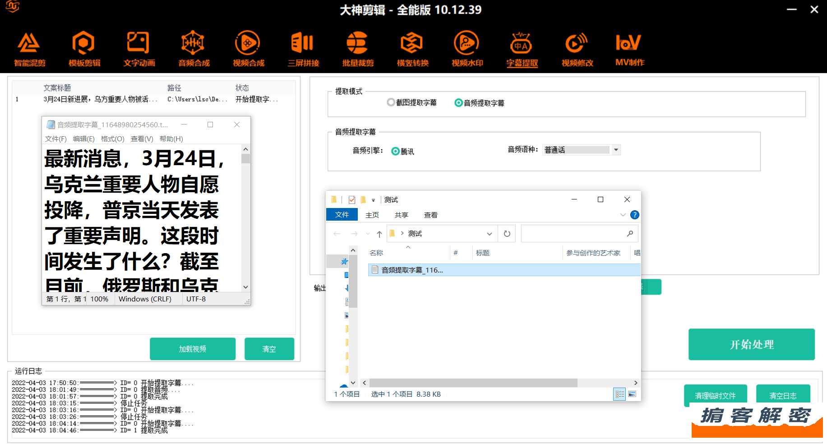
Task: Open the Explorer 共享 tab
Action: tap(402, 215)
